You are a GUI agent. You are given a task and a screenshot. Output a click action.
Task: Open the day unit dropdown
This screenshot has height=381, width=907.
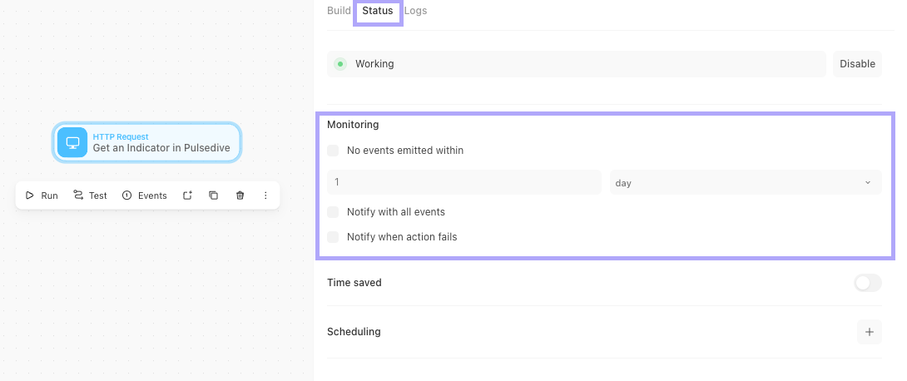(x=746, y=183)
